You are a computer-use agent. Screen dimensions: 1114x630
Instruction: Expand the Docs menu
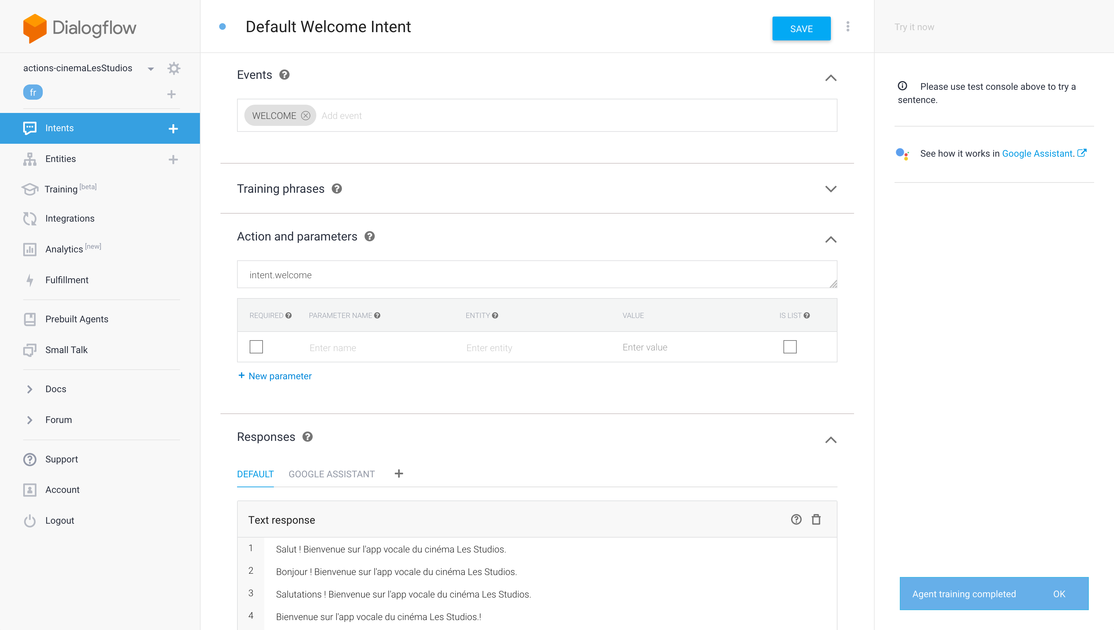[30, 389]
